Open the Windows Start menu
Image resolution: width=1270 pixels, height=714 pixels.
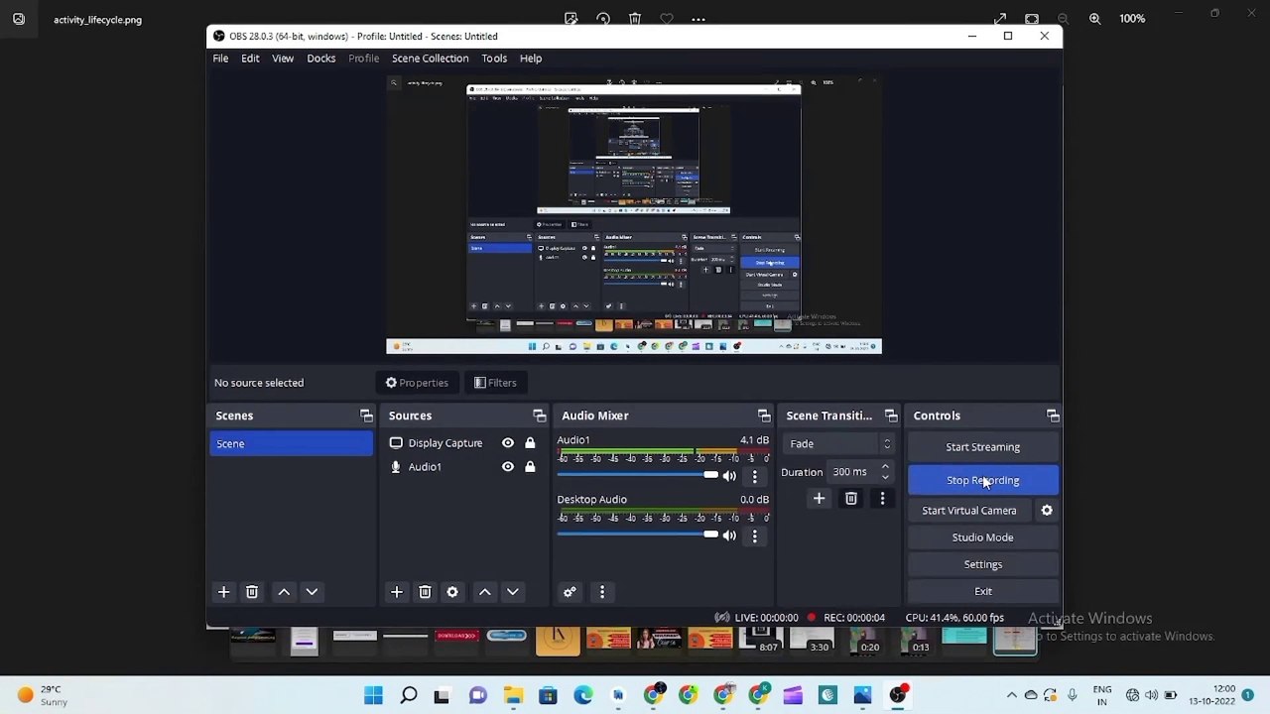click(x=373, y=695)
